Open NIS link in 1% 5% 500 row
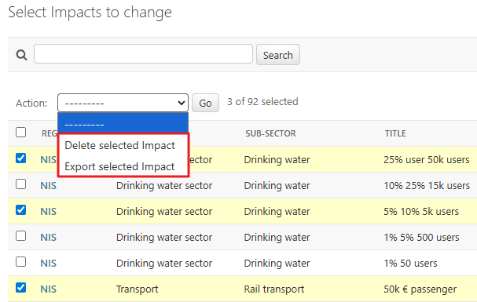The height and width of the screenshot is (302, 477). coord(49,237)
